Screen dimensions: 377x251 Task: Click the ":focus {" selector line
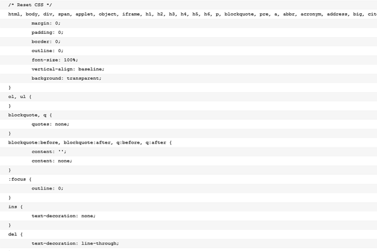19,179
